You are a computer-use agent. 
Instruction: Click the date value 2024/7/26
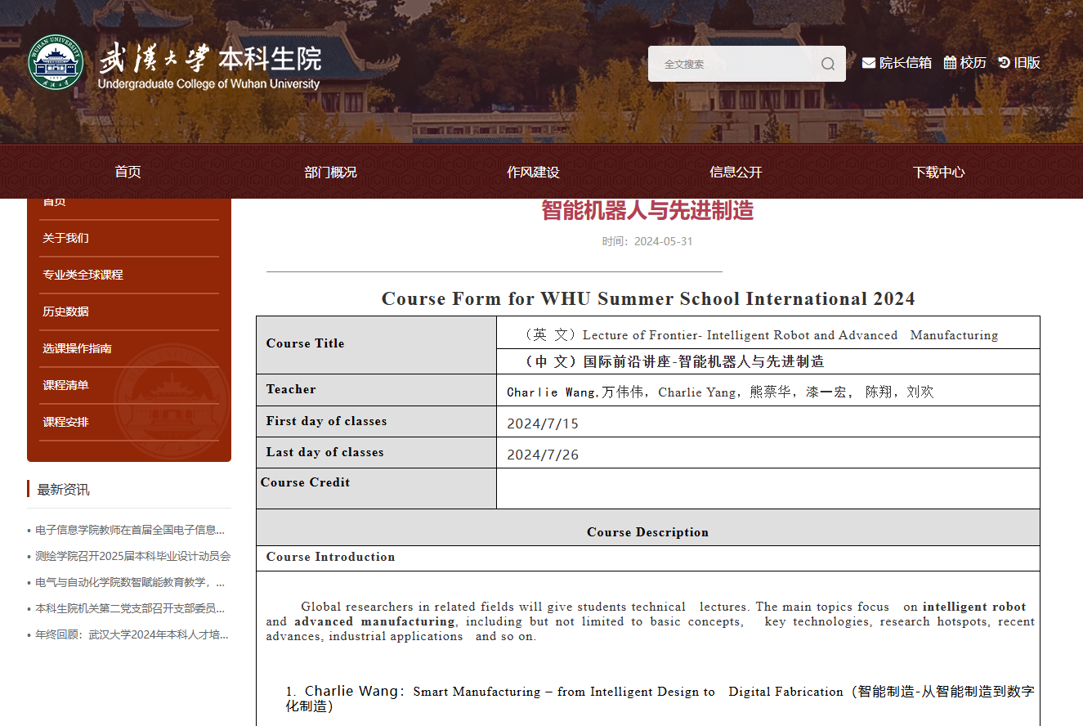click(543, 455)
